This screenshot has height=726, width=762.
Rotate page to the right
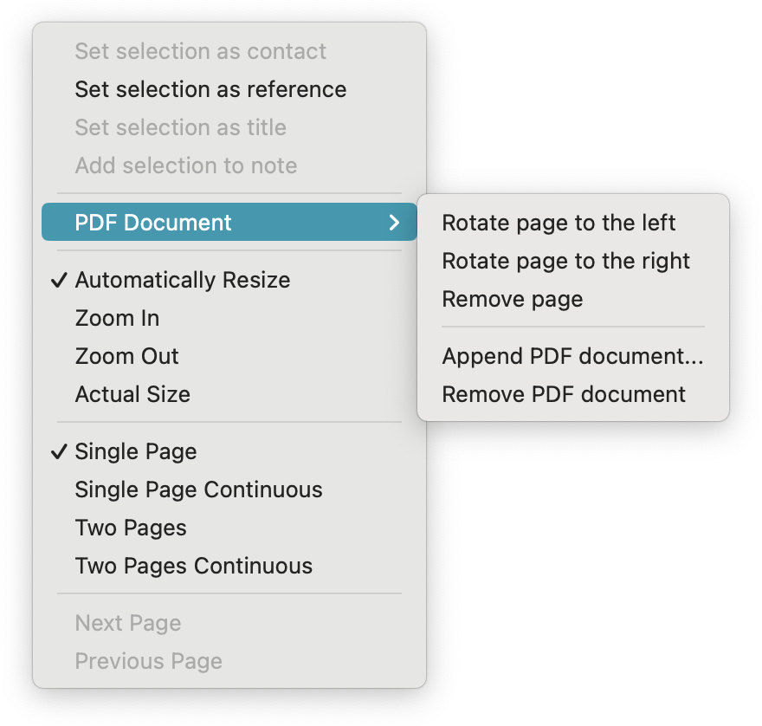coord(565,261)
